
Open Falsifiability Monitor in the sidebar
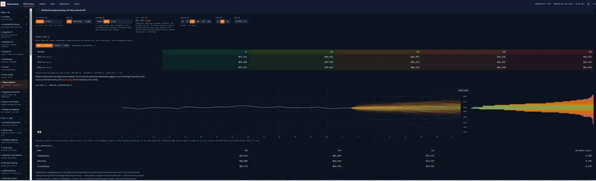tap(14, 25)
